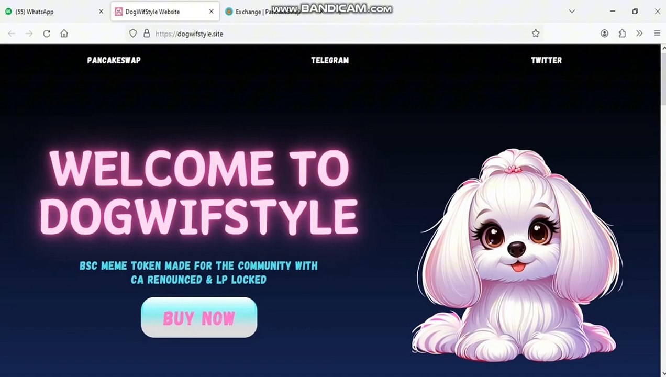Click the DogWifStyle tab favicon

(119, 12)
